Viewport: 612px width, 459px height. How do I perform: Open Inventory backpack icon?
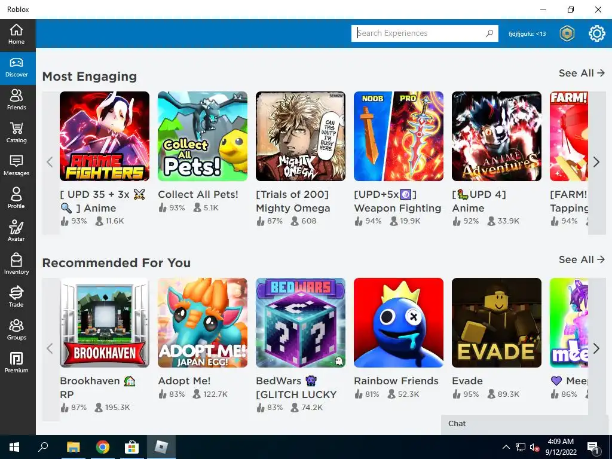pyautogui.click(x=16, y=264)
